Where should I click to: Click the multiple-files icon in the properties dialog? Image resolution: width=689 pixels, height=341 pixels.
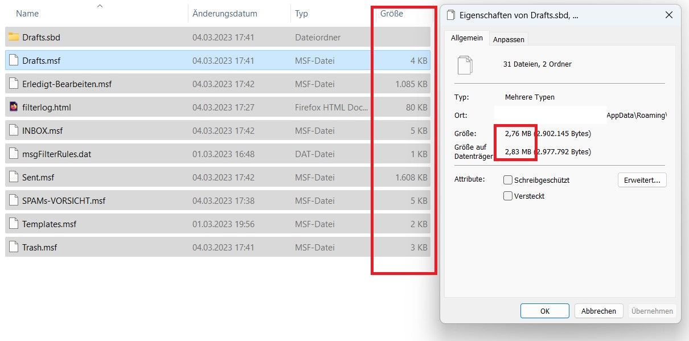pyautogui.click(x=465, y=65)
